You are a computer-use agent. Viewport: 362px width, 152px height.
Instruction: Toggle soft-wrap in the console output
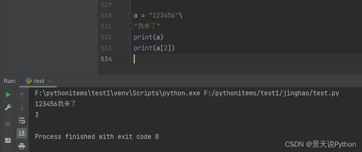pos(22,120)
